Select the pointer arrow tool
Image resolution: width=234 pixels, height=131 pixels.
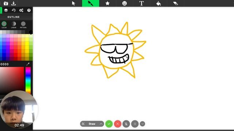(x=73, y=3)
